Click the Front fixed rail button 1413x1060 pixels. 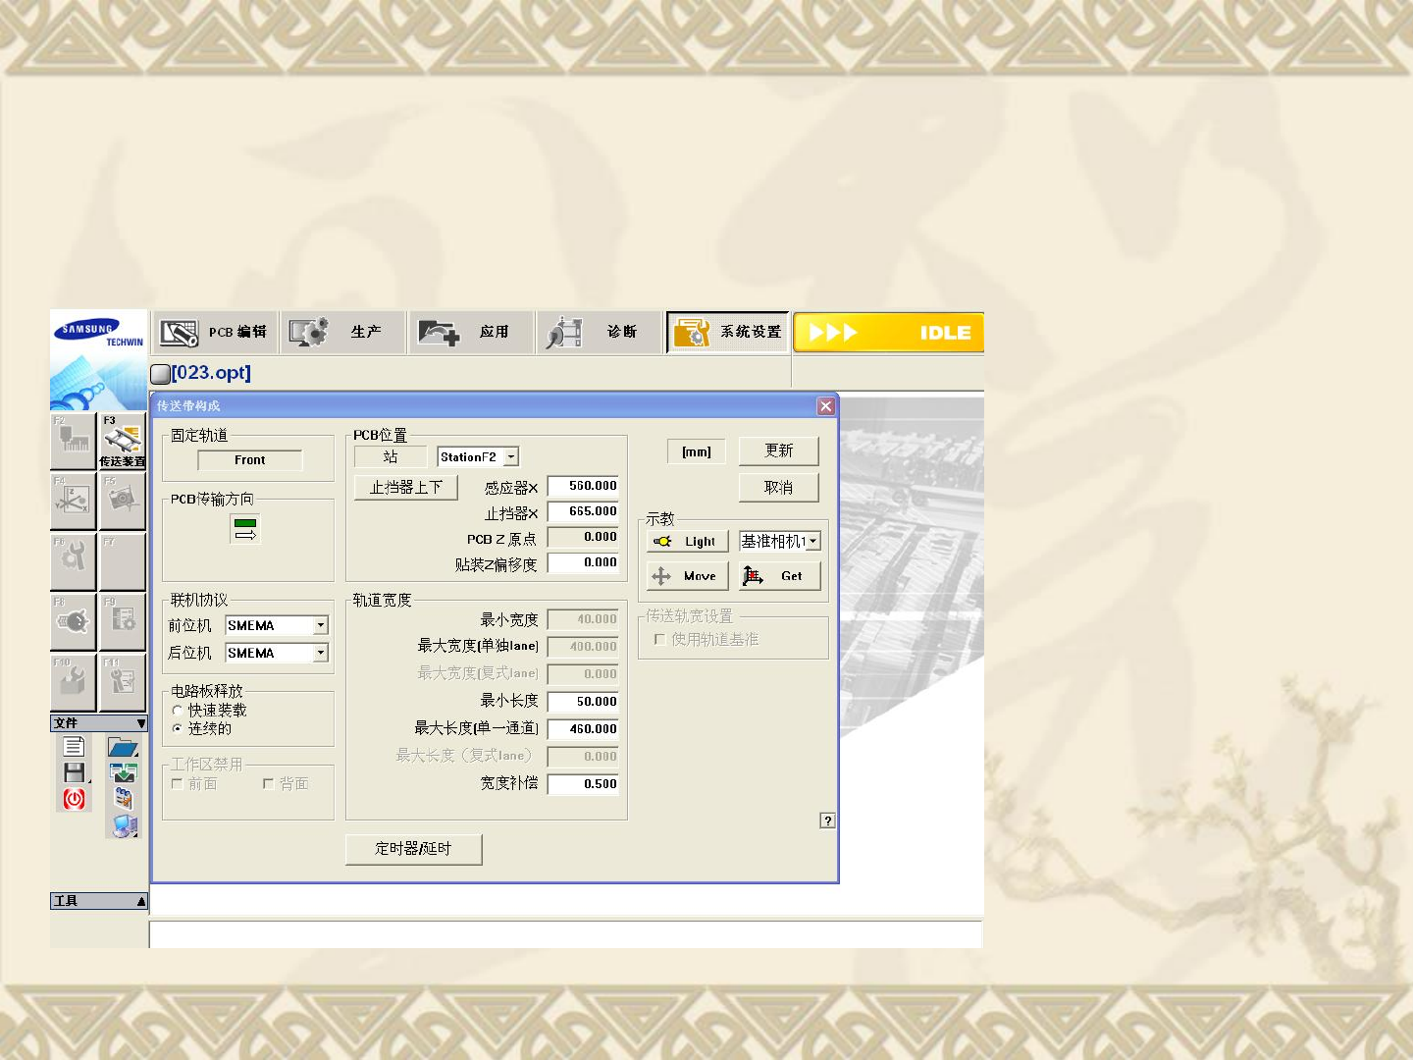coord(250,460)
